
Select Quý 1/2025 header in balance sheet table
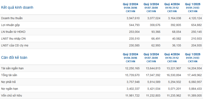(x=193, y=54)
